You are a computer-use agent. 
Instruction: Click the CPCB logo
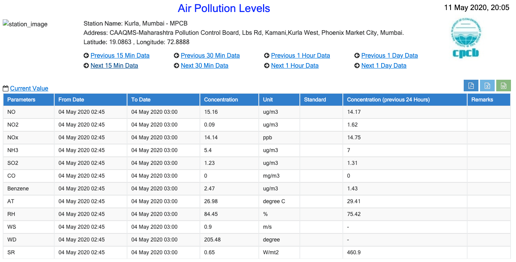(x=466, y=38)
